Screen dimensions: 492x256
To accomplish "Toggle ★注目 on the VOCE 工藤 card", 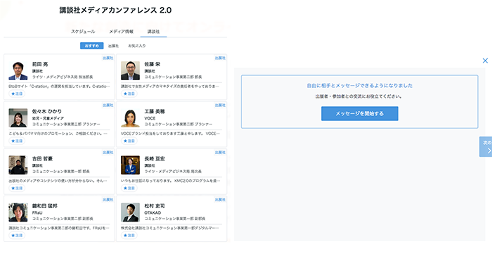I will click(x=129, y=141).
